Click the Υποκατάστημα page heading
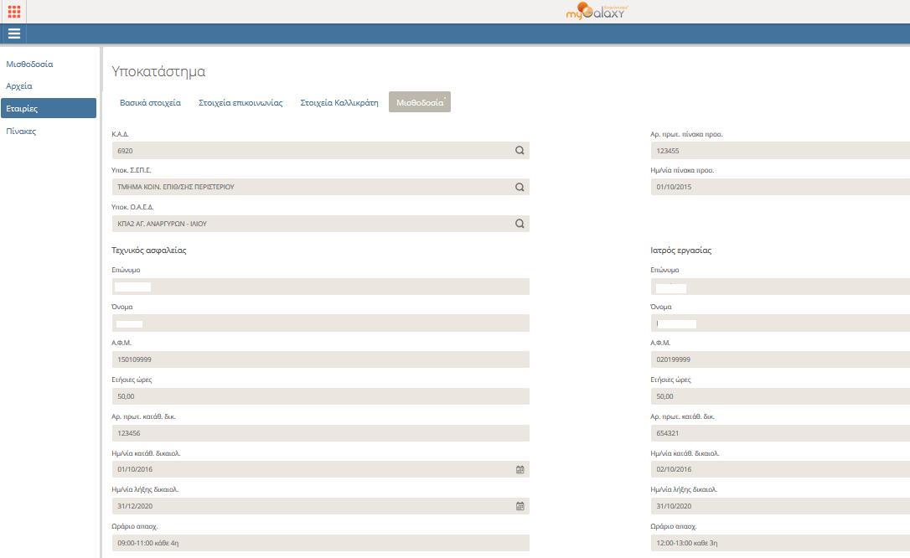 158,71
